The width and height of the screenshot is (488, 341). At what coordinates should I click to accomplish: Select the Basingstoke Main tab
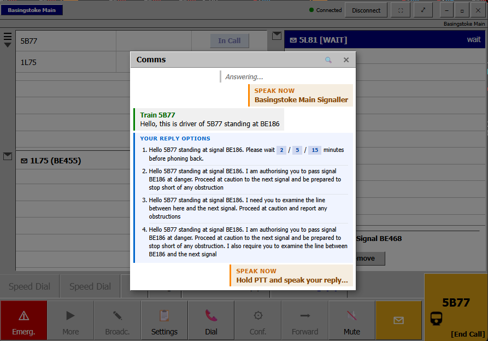tap(32, 10)
